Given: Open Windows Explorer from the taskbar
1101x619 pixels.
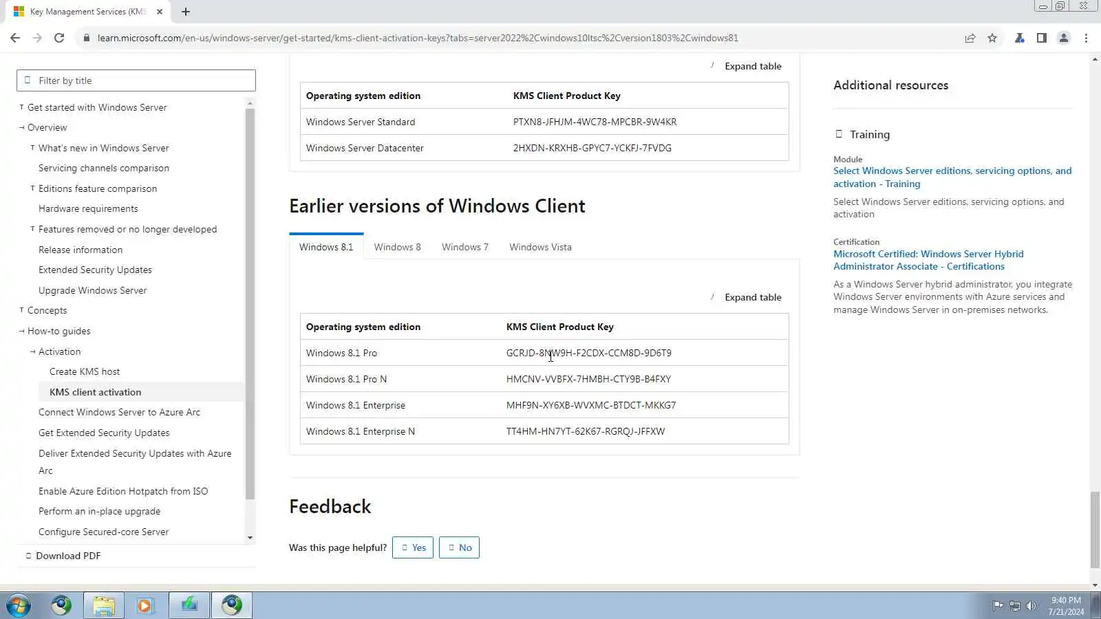Looking at the screenshot, I should point(103,605).
